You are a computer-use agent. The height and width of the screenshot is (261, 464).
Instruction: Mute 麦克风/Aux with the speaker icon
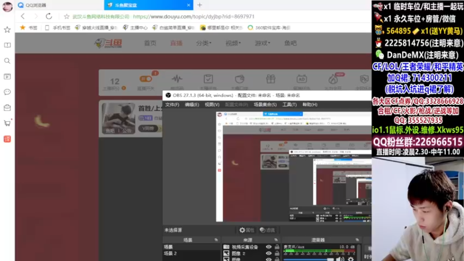pyautogui.click(x=340, y=259)
